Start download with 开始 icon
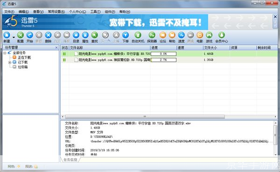Screen dimensions: 280x172 (30, 35)
